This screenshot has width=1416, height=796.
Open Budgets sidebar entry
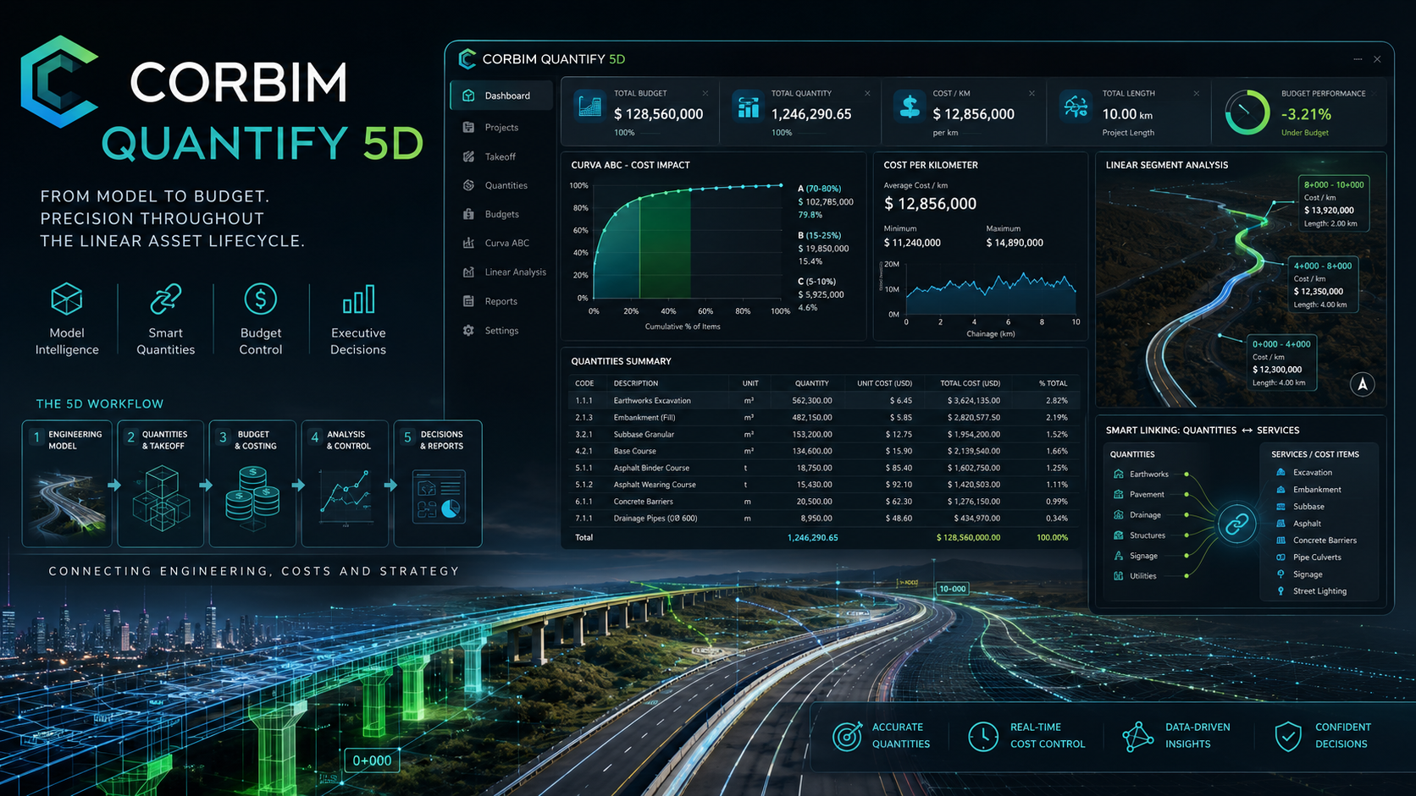click(501, 214)
